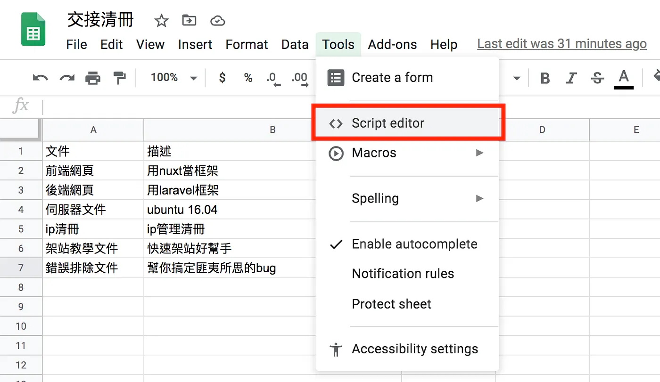This screenshot has width=660, height=382.
Task: Select the paint format tool
Action: pyautogui.click(x=119, y=78)
